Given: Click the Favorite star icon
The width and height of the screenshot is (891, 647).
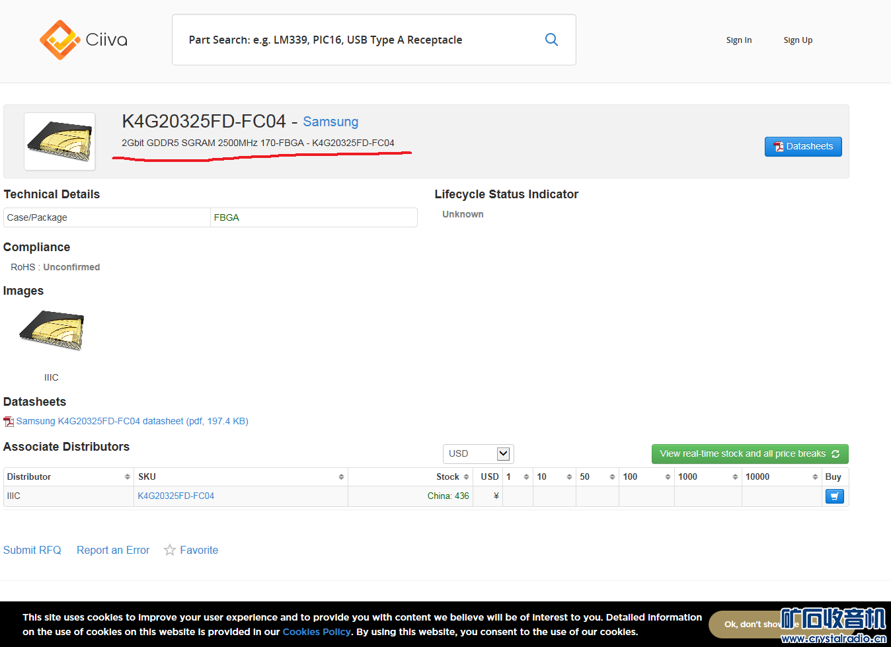Looking at the screenshot, I should [x=170, y=550].
